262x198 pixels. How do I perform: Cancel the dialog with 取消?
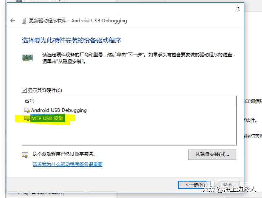click(227, 185)
